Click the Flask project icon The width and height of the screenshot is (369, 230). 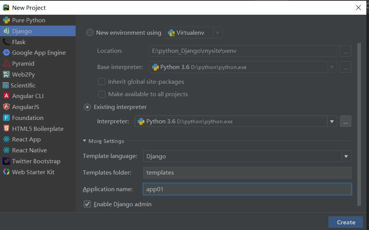(x=6, y=42)
